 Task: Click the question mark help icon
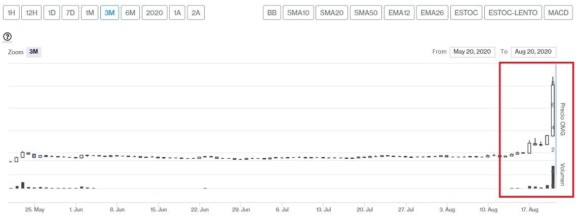coord(8,36)
